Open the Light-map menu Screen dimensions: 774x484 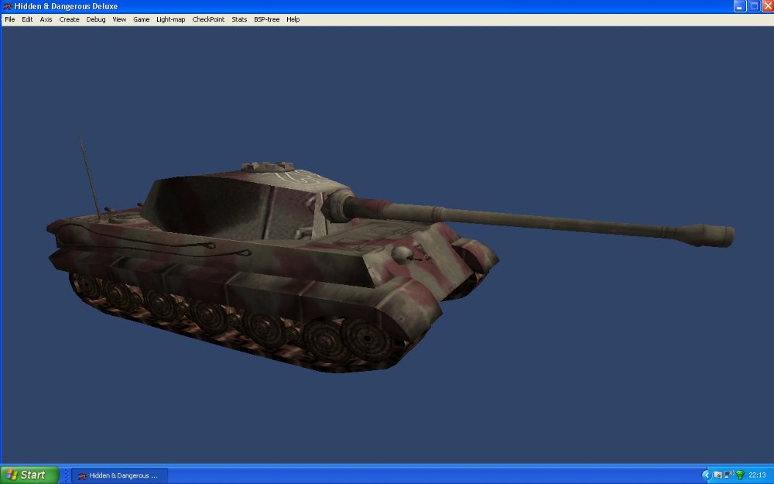click(170, 19)
